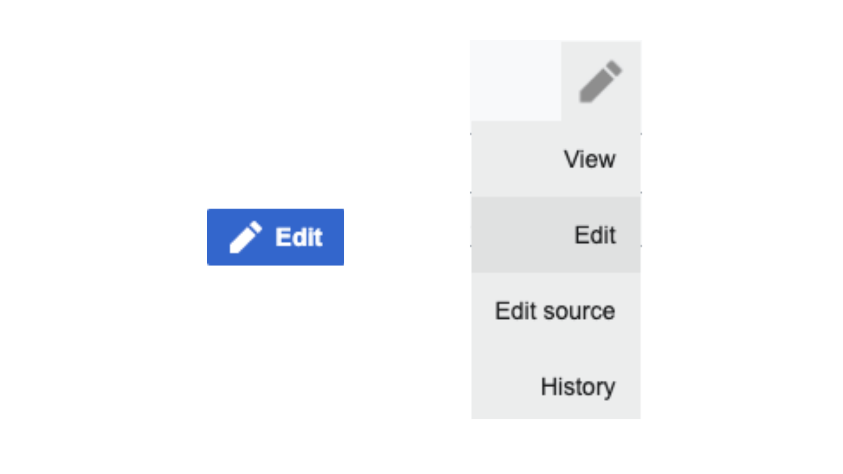The image size is (843, 474).
Task: Click the white pencil icon on the blue button
Action: [x=245, y=237]
